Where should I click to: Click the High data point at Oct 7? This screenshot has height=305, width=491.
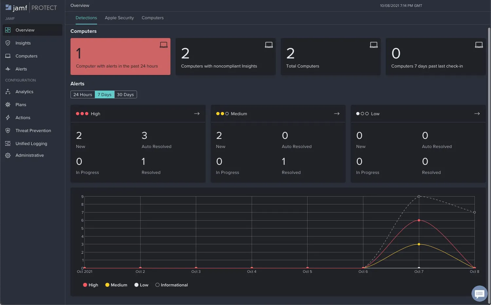point(419,220)
